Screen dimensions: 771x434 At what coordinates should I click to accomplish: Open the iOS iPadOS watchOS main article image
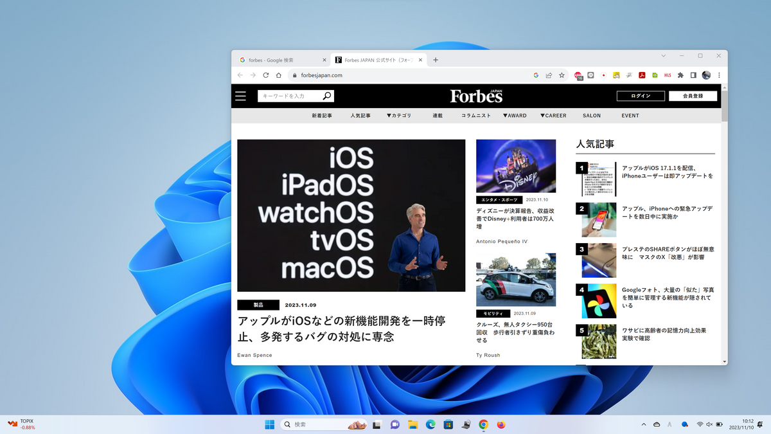click(x=351, y=215)
